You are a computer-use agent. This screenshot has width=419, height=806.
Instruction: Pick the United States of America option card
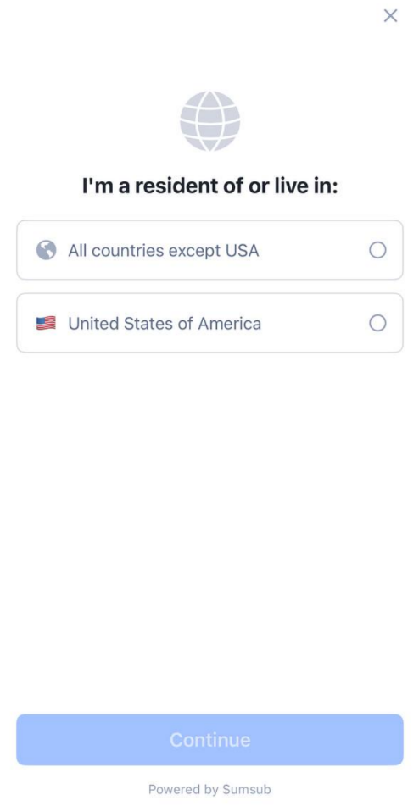[x=209, y=323]
